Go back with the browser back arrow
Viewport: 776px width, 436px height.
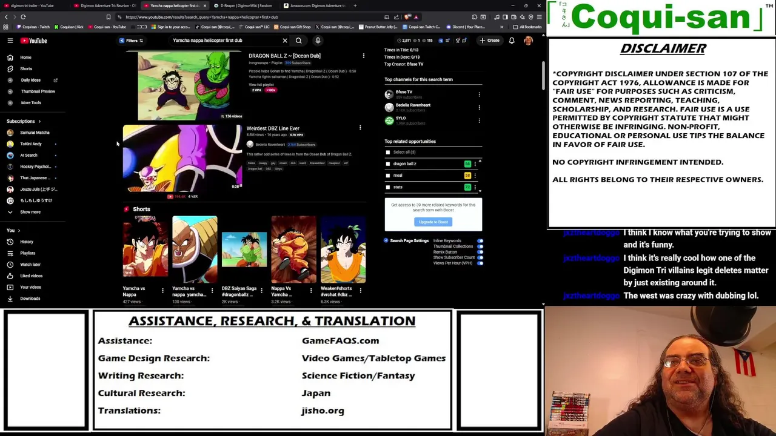[6, 17]
